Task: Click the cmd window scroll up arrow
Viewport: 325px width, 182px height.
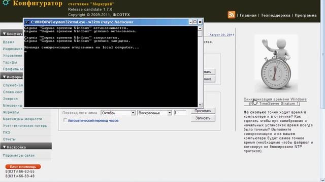Action: click(x=200, y=28)
